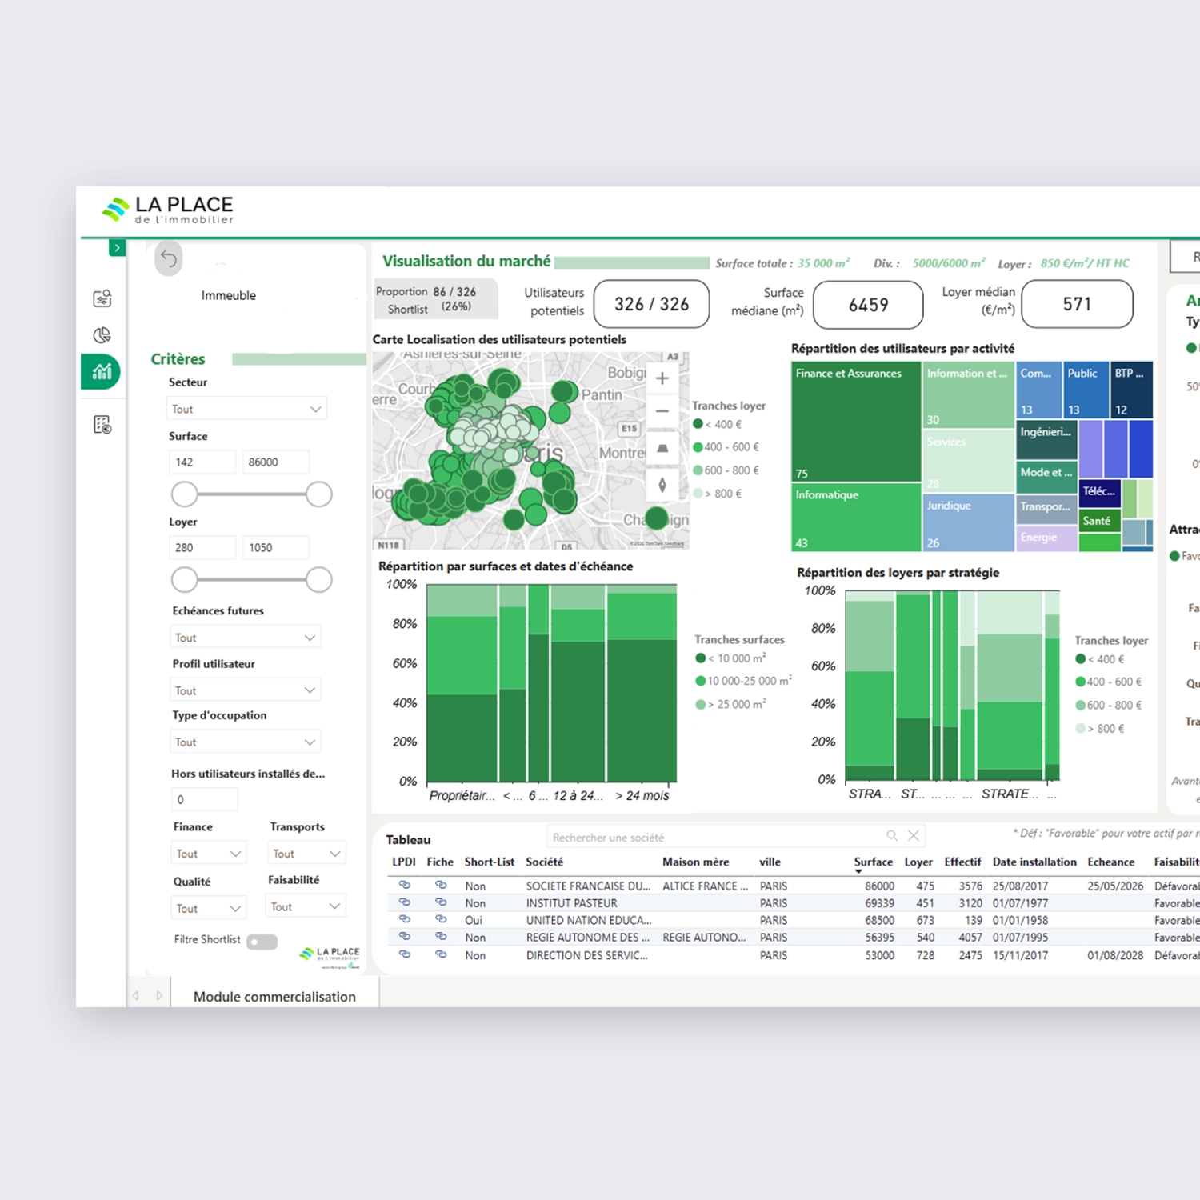Click the back arrow button

coord(169,258)
